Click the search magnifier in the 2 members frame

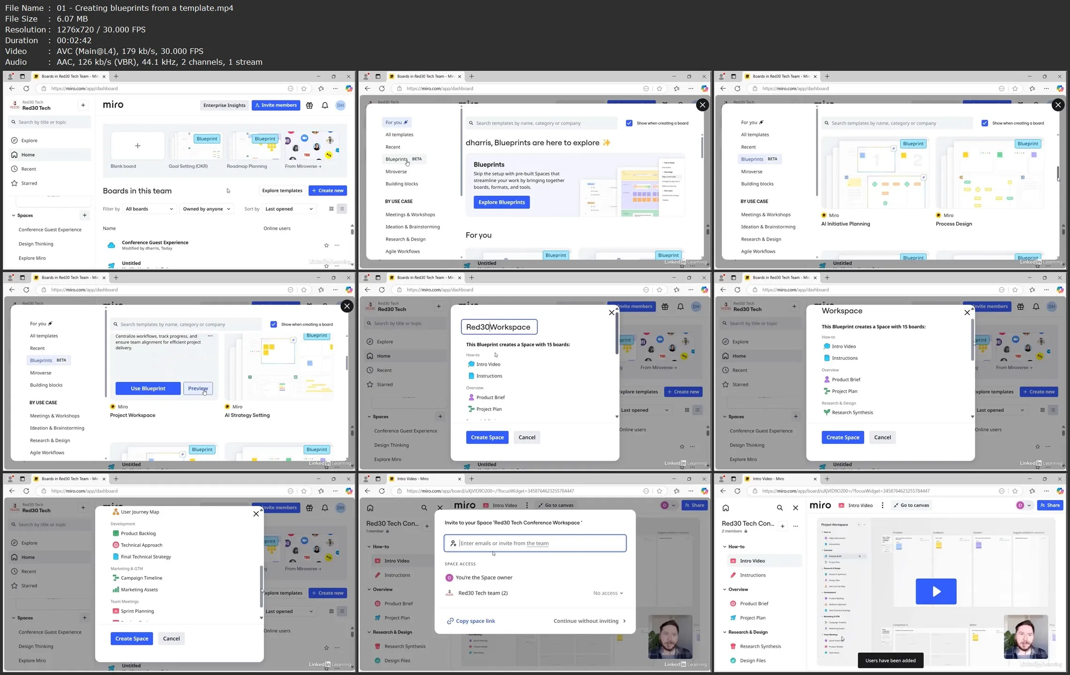[780, 508]
